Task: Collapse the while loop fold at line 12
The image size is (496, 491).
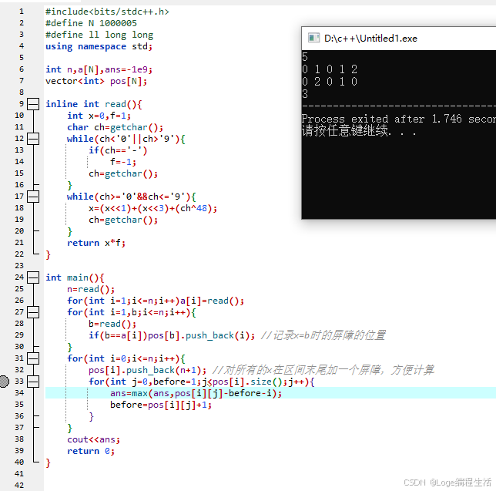Action: [33, 139]
